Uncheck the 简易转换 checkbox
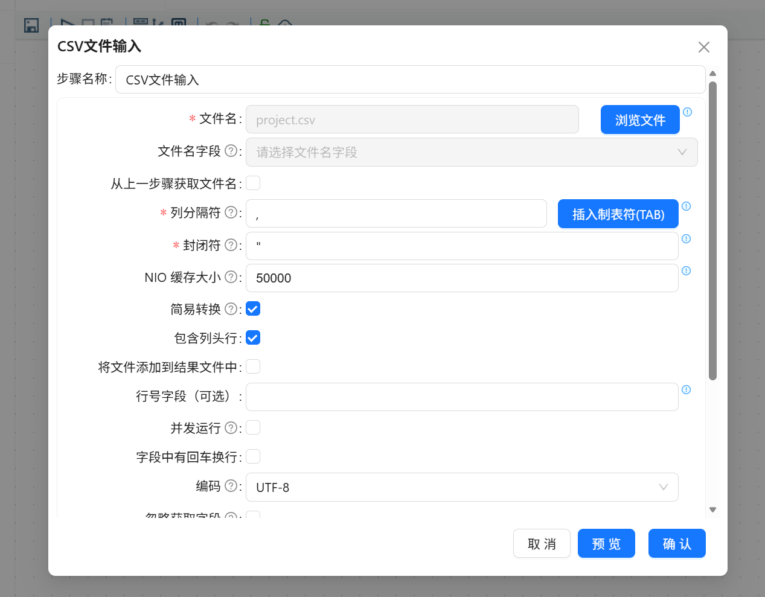Image resolution: width=765 pixels, height=597 pixels. [253, 308]
